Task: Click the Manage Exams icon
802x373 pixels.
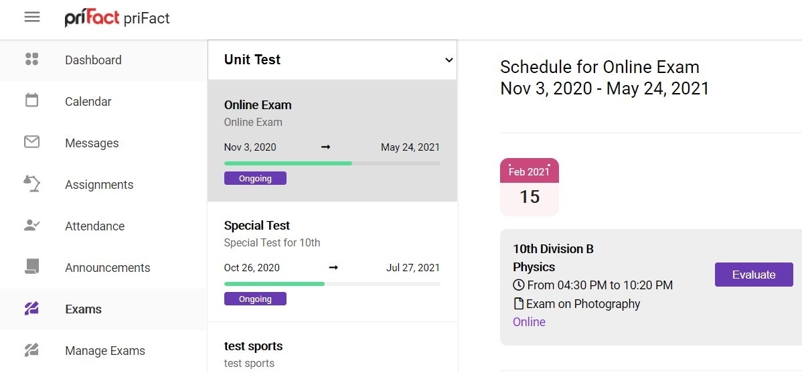Action: [31, 350]
